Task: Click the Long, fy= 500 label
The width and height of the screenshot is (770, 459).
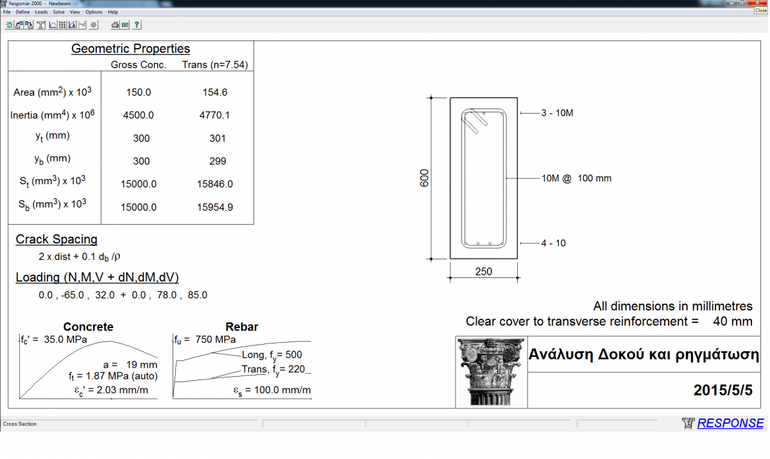Action: point(272,355)
